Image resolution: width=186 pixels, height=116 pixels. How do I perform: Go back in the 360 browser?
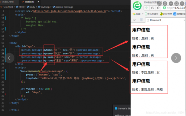[x=147, y=8]
